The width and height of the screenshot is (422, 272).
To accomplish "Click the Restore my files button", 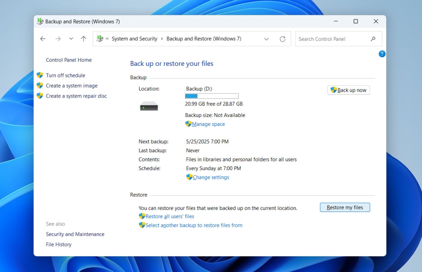I will pos(345,207).
